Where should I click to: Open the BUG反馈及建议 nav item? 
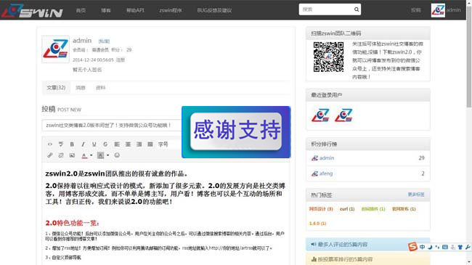coord(214,10)
